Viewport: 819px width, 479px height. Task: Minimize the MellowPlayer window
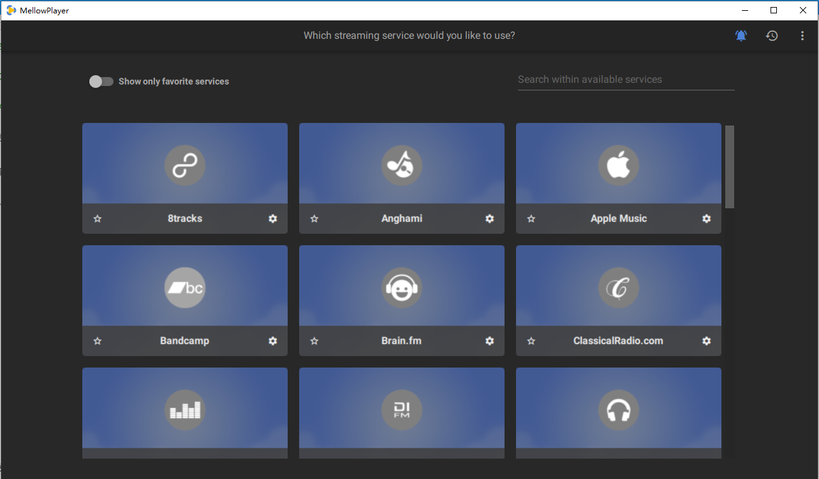[744, 10]
